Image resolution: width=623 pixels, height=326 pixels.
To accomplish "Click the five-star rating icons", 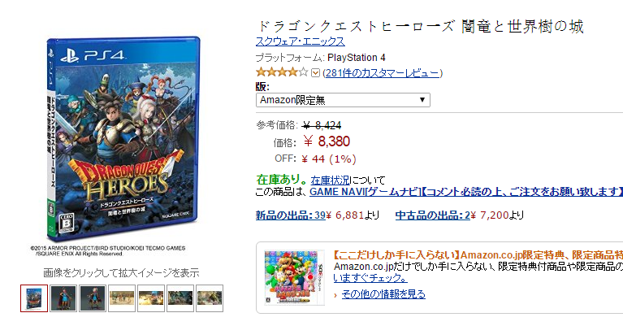I will 282,72.
